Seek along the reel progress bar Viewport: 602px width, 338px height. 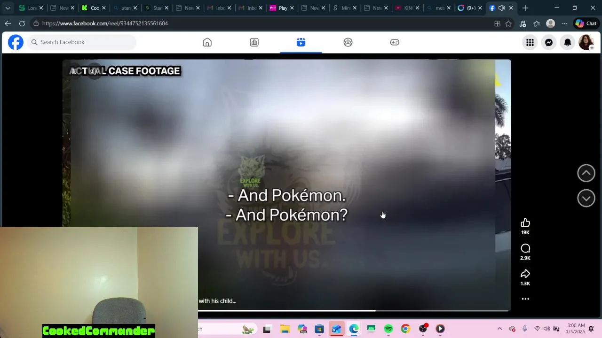(353, 310)
